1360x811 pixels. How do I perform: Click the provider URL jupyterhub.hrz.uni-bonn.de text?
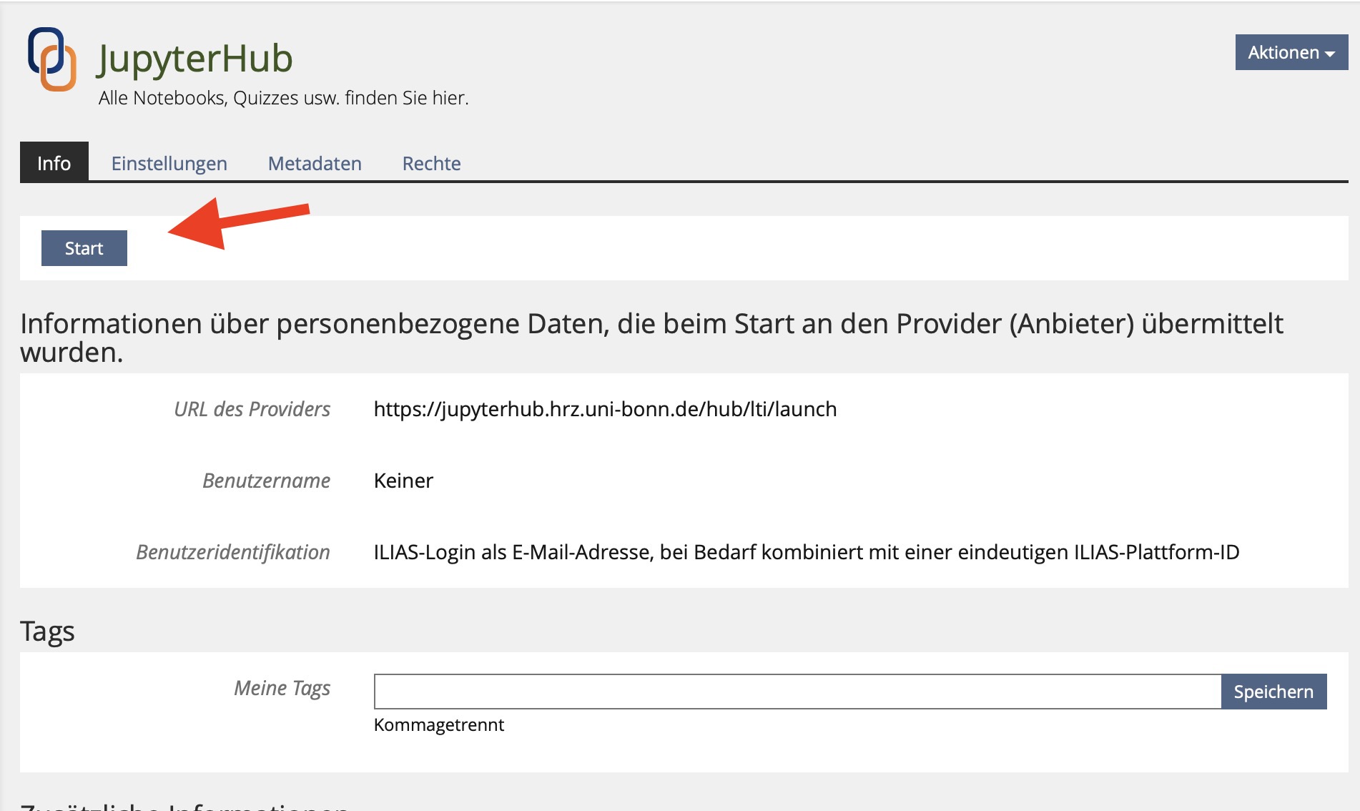pos(605,409)
